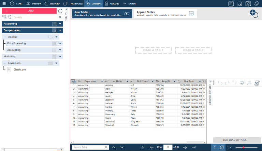Go to the last row

194,147
